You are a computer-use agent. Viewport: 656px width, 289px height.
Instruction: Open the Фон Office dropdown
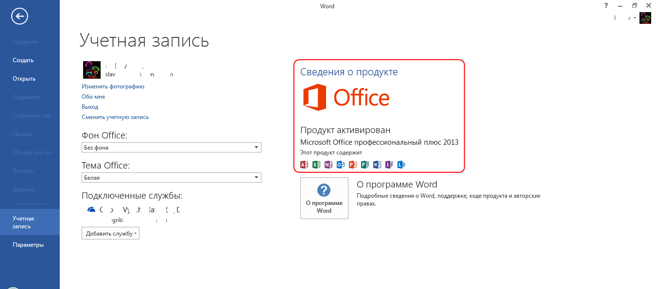coord(172,147)
